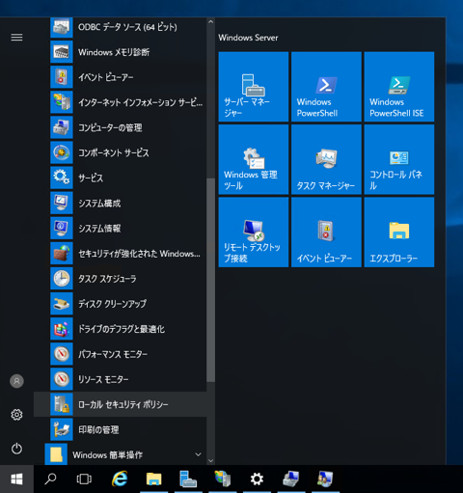The image size is (463, 493).
Task: Launch Windows PowerShell tile
Action: 326,87
